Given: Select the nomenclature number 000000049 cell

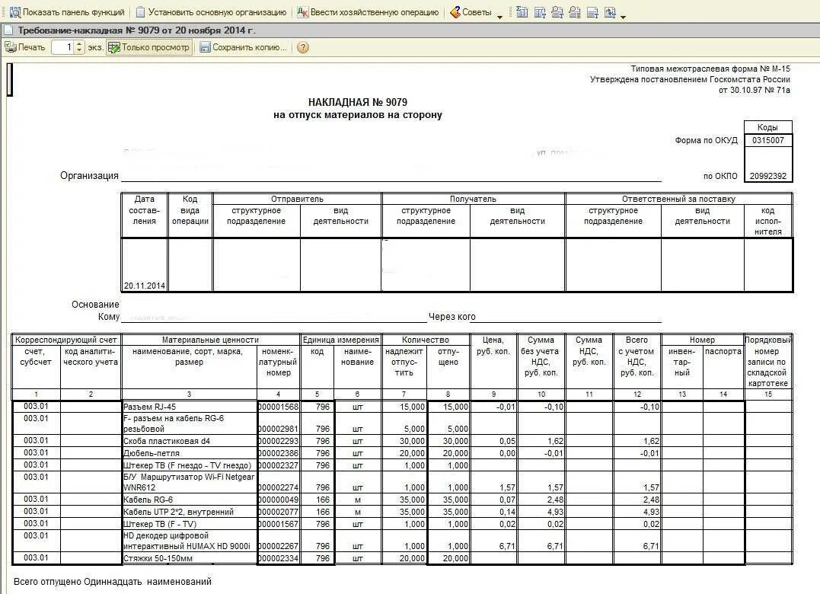Looking at the screenshot, I should pos(279,500).
